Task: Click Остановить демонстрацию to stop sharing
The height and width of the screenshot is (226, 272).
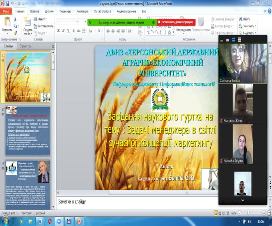Action: coord(176,22)
